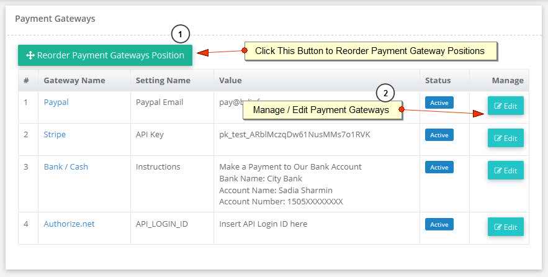Edit the Stripe gateway

point(506,138)
